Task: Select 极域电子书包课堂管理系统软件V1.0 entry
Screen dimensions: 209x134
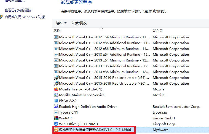Action: (95, 130)
